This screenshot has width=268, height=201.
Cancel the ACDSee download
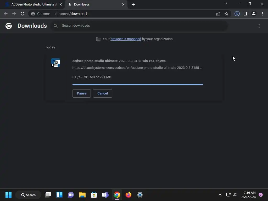103,93
